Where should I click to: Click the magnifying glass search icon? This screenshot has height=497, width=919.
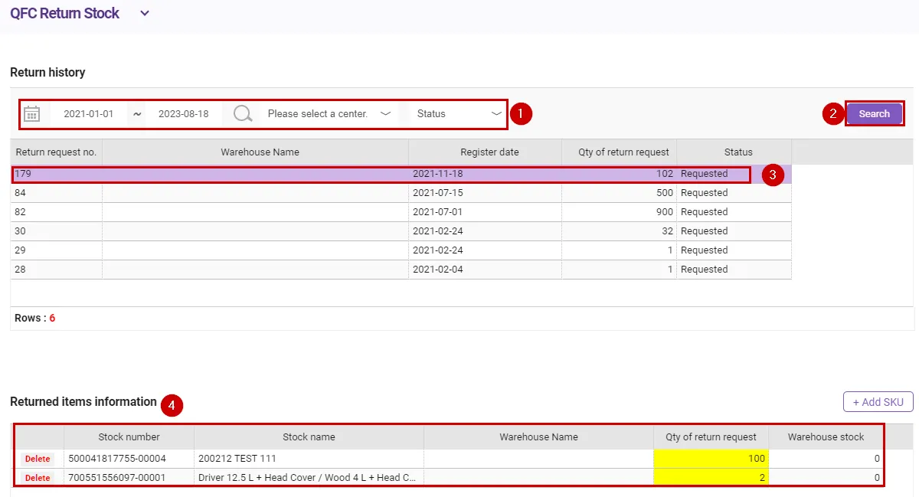[x=243, y=114]
